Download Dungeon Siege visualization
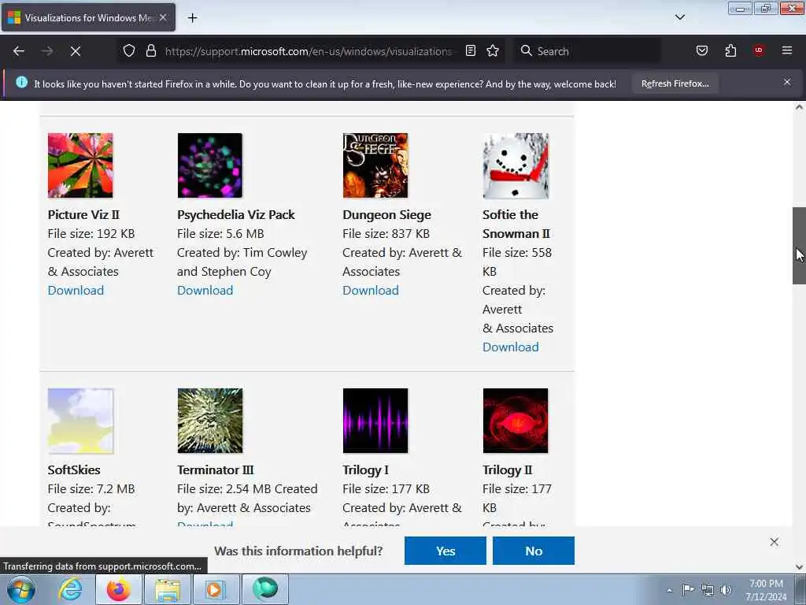 pyautogui.click(x=371, y=291)
